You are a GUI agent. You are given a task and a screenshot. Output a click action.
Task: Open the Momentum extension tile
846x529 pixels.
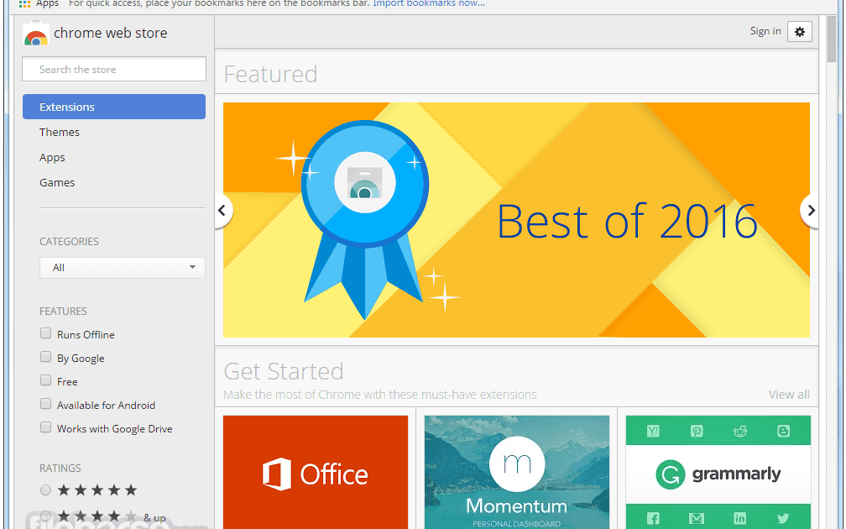tap(517, 472)
